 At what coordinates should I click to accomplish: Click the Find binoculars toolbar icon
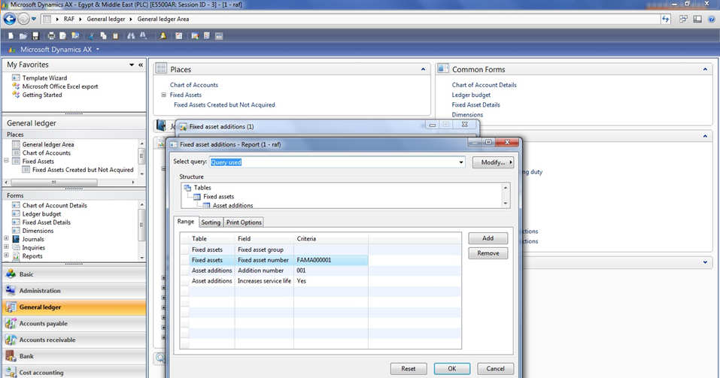tap(131, 36)
